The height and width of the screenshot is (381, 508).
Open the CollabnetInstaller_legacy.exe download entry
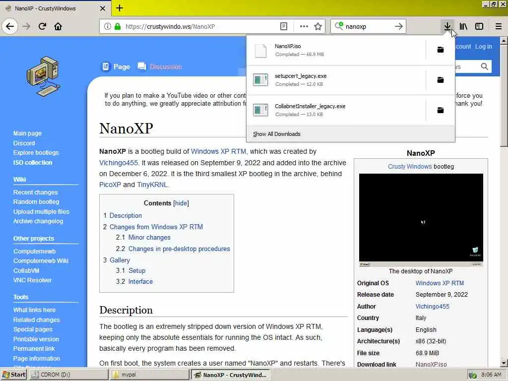(x=336, y=110)
